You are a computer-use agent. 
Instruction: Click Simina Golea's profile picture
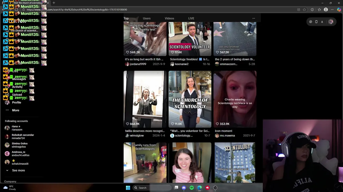coord(7,145)
